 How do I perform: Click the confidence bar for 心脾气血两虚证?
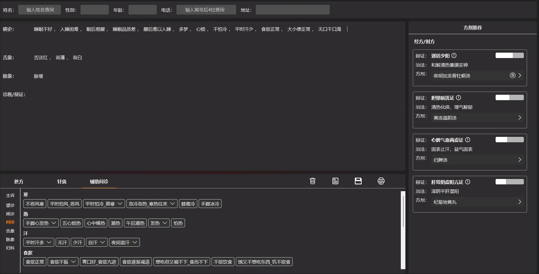[509, 140]
